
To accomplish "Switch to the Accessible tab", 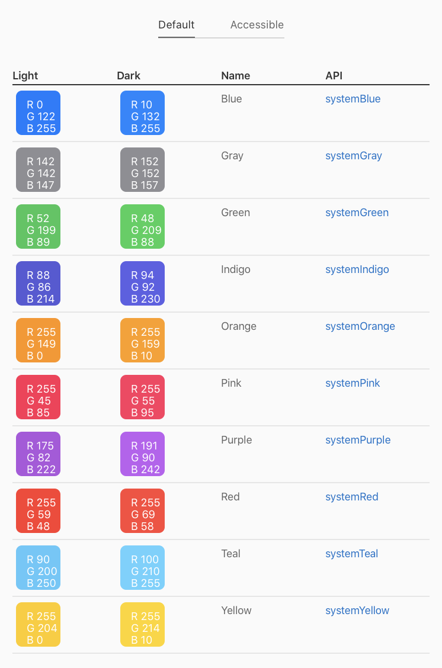I will coord(257,25).
